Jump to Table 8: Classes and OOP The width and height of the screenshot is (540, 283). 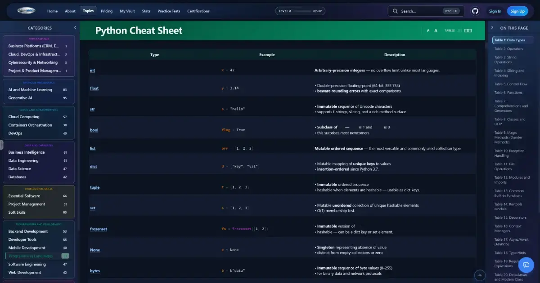pos(510,122)
